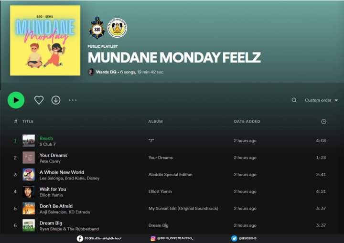Sort by the ALBUM column header
This screenshot has height=243, width=344.
[x=156, y=121]
